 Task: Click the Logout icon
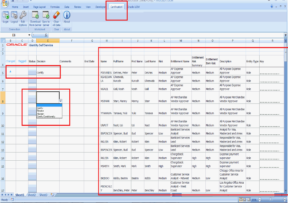[x=14, y=15]
